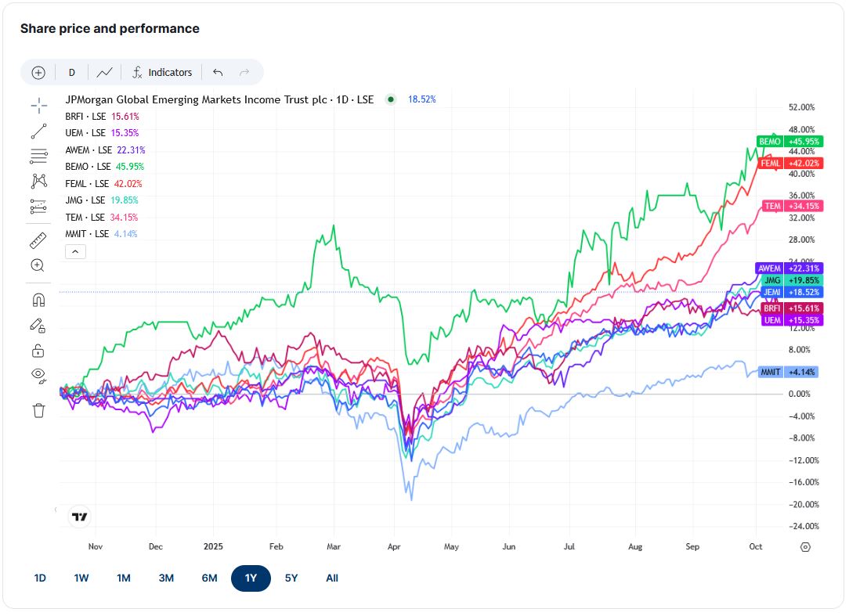Toggle magnet mode snapping
The image size is (849, 616).
point(38,299)
